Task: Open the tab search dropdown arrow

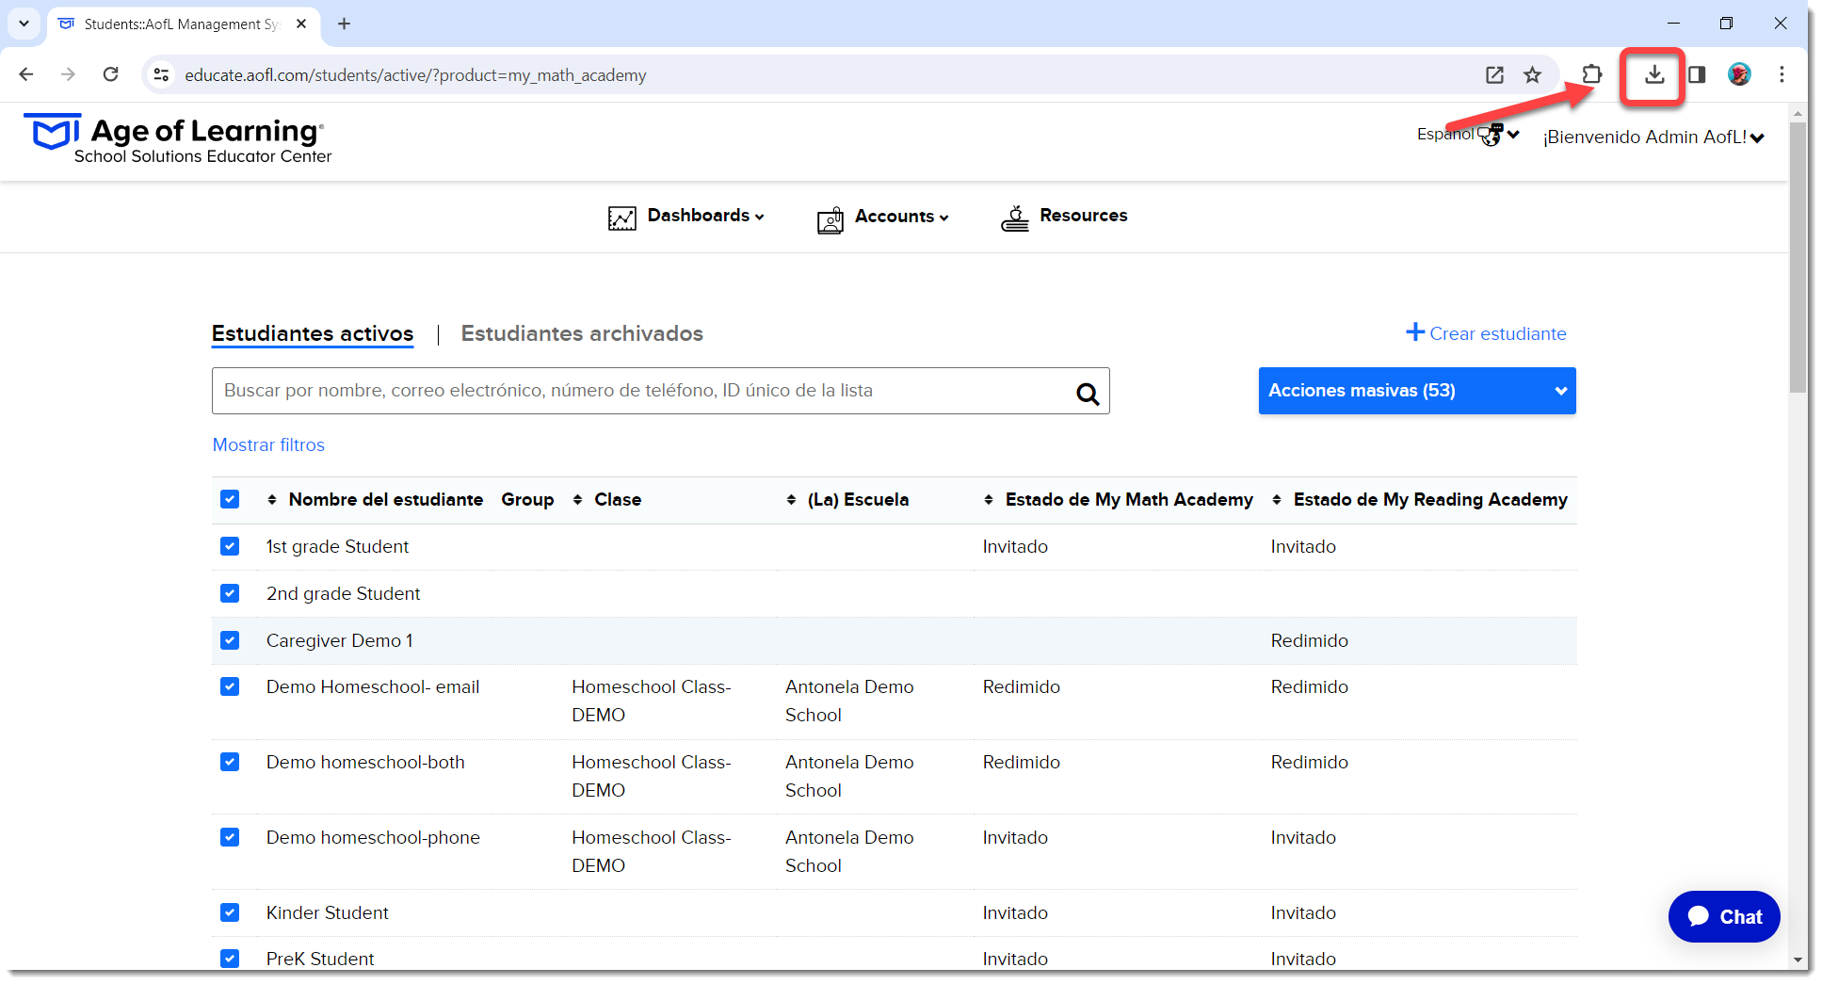Action: (24, 24)
